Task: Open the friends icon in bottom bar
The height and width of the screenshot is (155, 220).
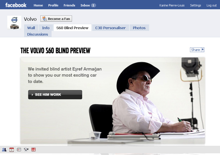Action: pyautogui.click(x=4, y=150)
